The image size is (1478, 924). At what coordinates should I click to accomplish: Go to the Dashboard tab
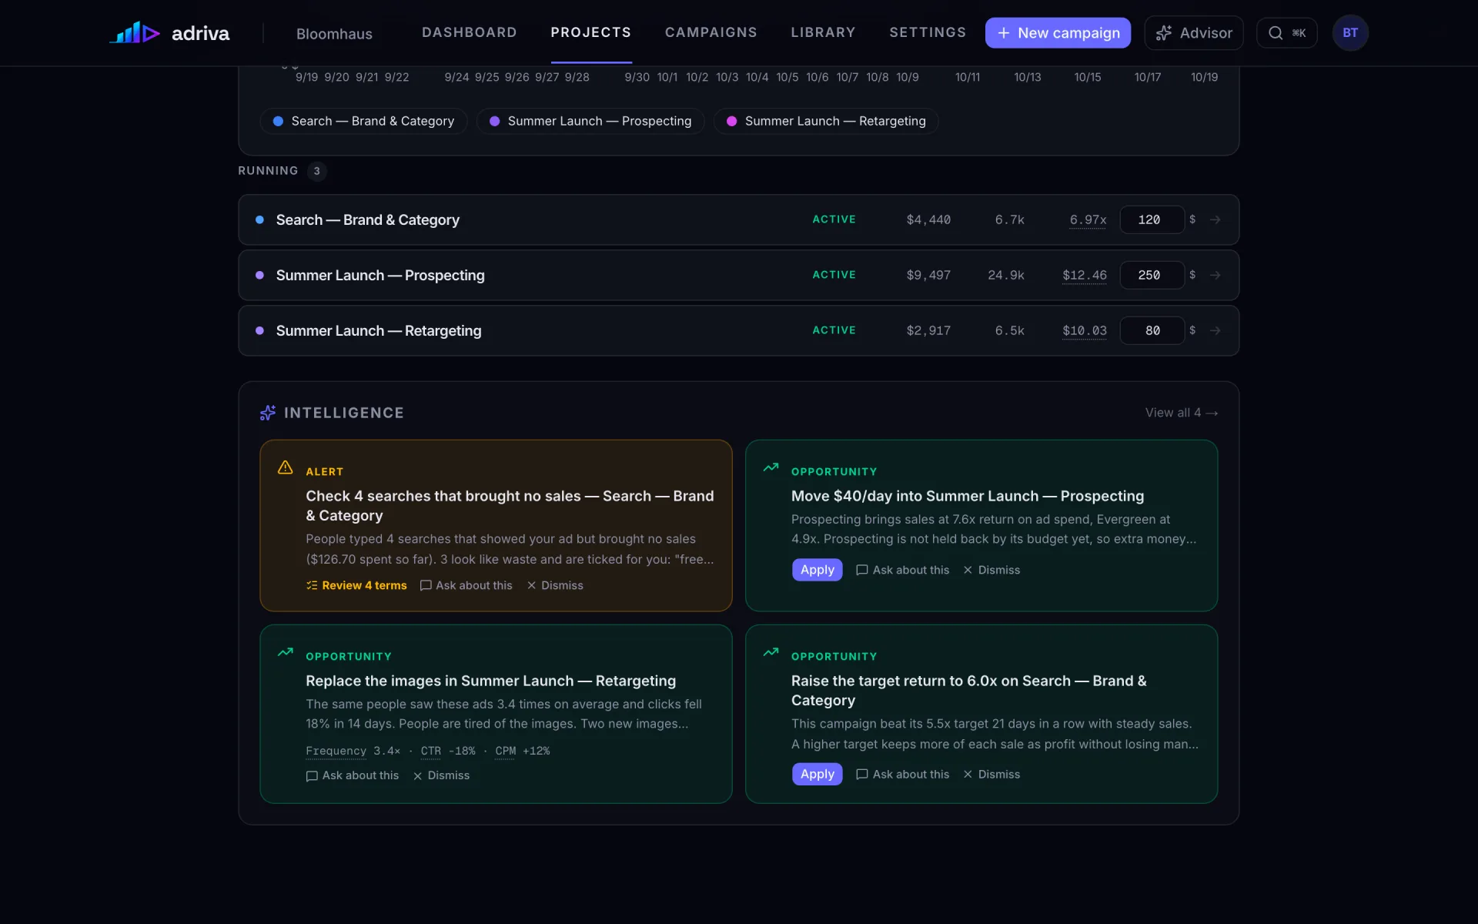(470, 32)
